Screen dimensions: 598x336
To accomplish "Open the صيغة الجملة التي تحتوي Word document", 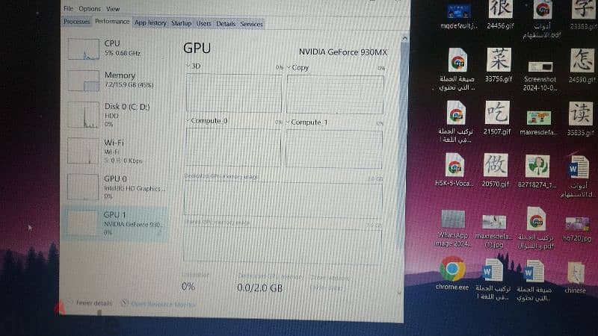I will pyautogui.click(x=534, y=281).
